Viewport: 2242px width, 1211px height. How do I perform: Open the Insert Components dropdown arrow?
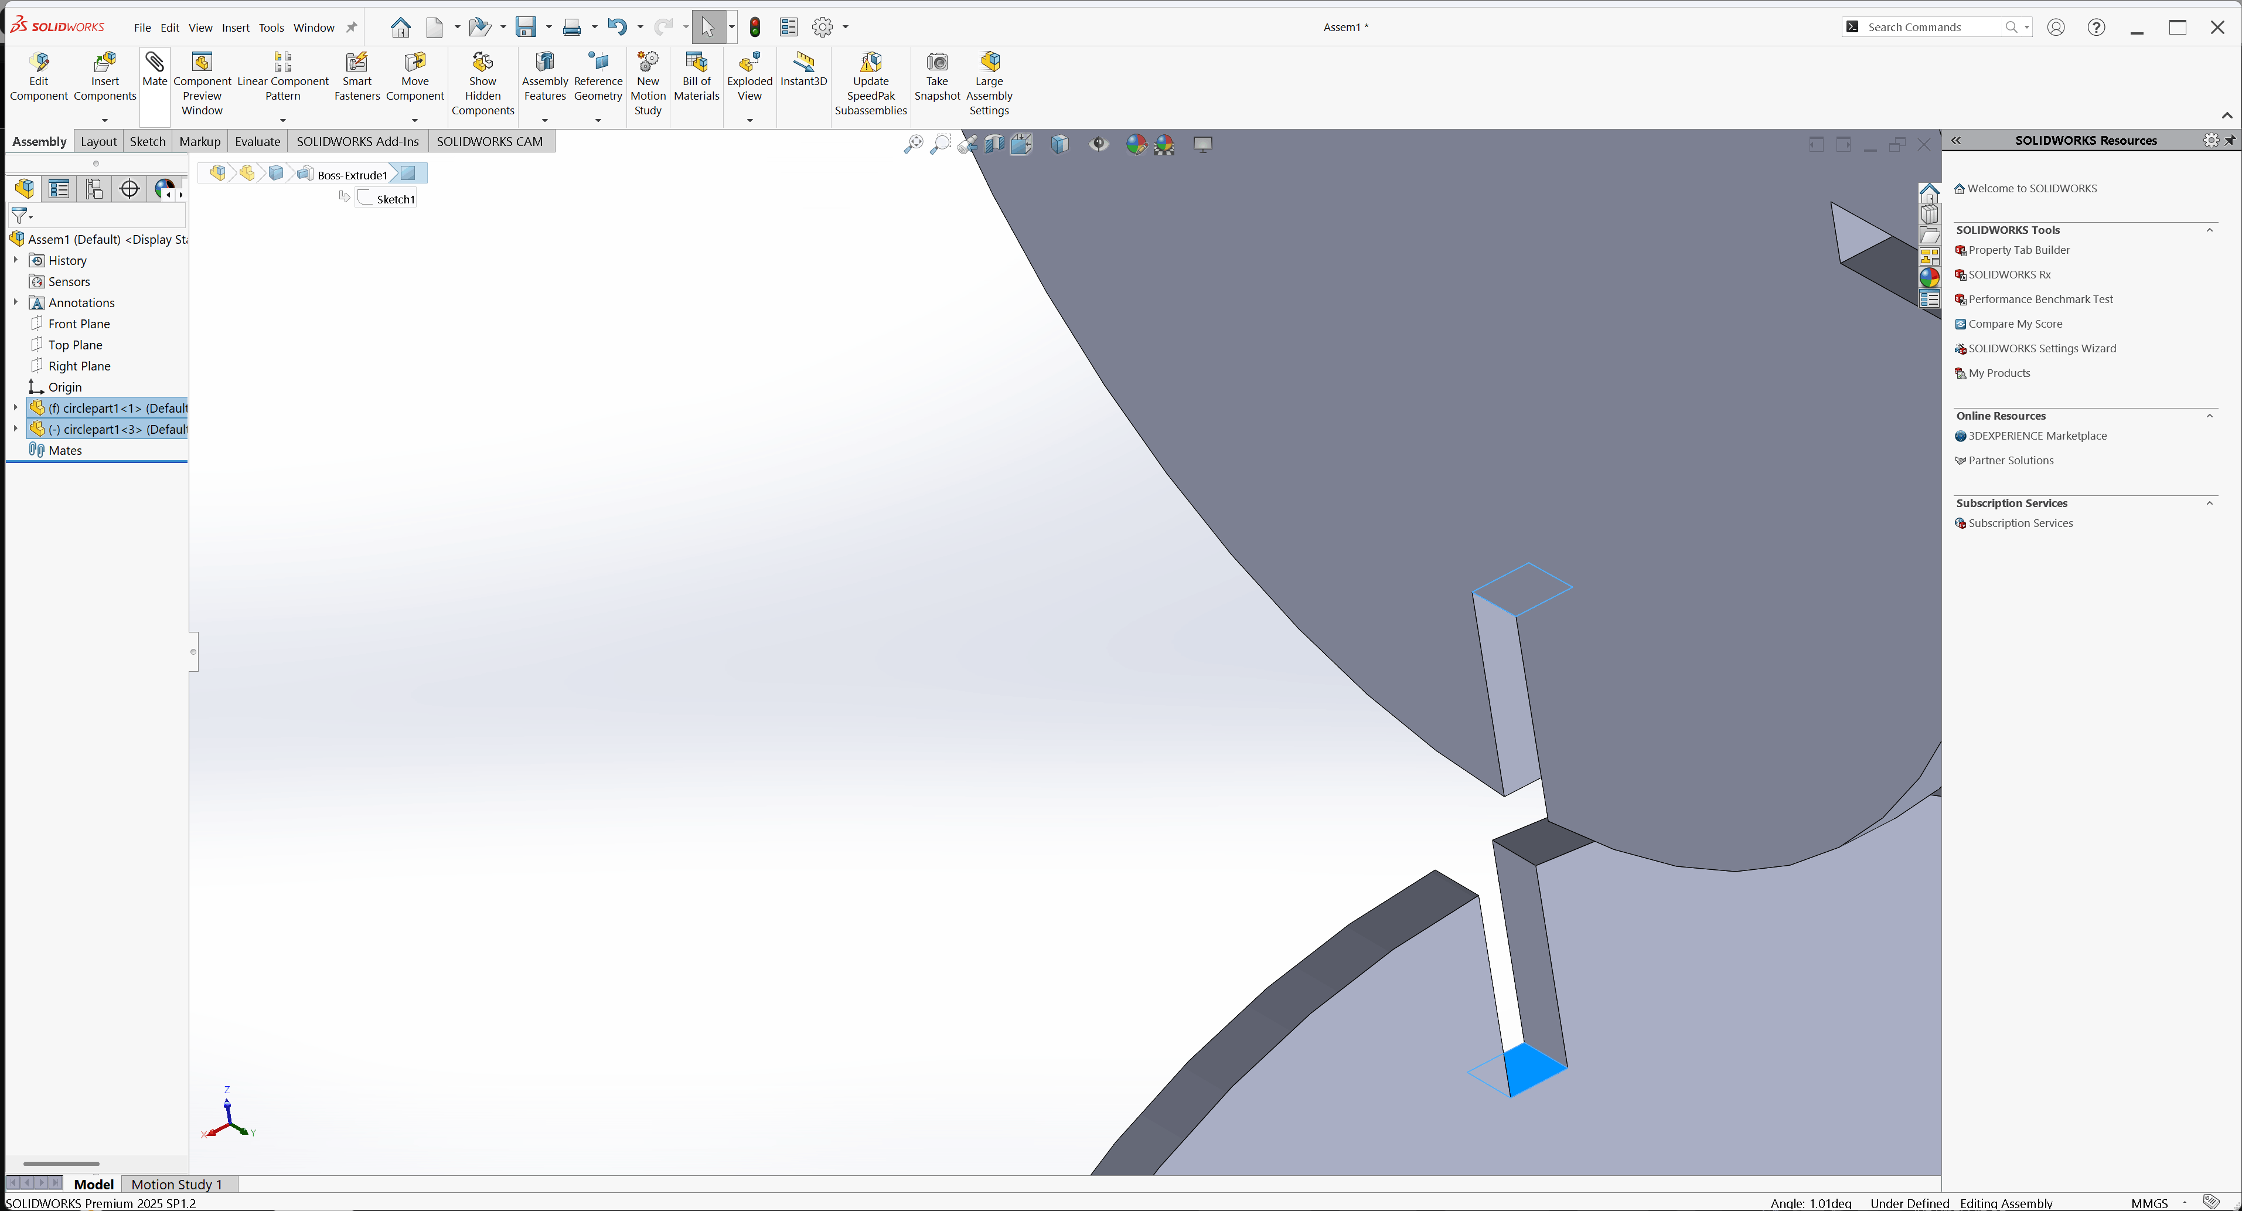(104, 120)
